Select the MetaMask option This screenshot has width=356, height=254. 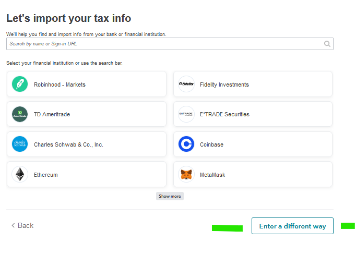[253, 174]
